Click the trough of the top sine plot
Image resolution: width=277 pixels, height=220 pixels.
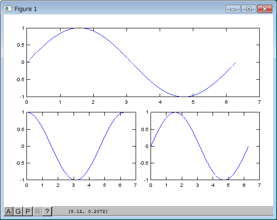(x=183, y=97)
